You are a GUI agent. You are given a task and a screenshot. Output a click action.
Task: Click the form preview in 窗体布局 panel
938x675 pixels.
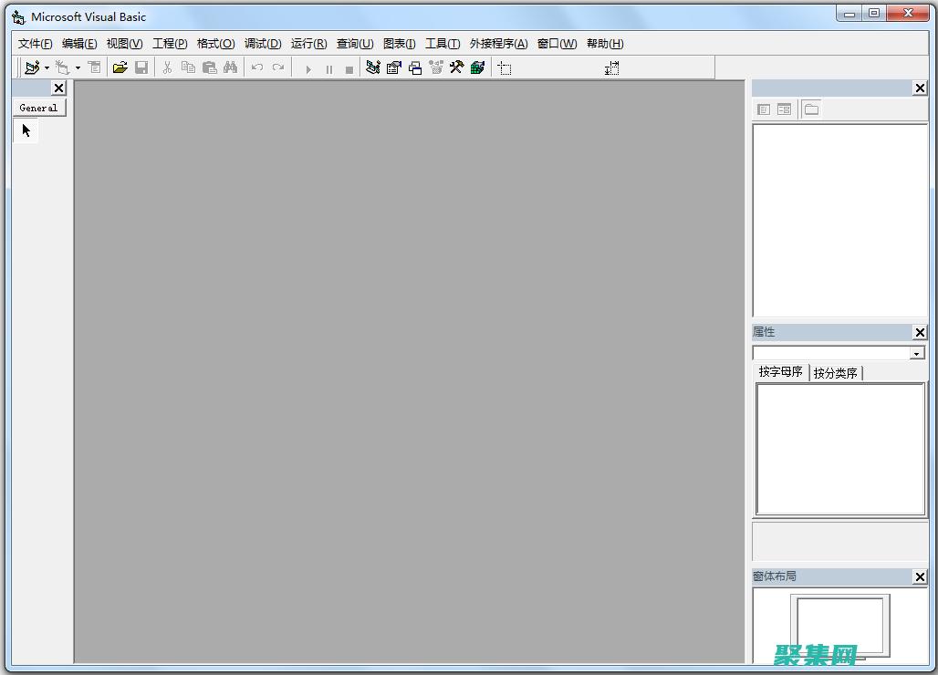pos(840,625)
